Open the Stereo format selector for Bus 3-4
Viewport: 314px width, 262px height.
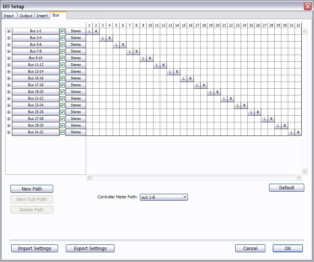(x=76, y=38)
